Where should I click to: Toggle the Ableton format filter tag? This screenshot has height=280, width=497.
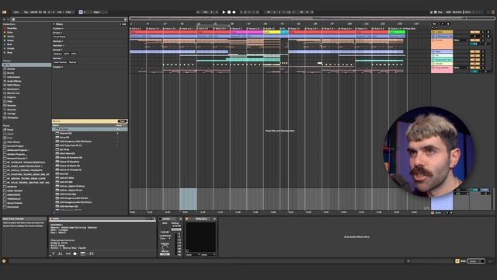pyautogui.click(x=57, y=54)
